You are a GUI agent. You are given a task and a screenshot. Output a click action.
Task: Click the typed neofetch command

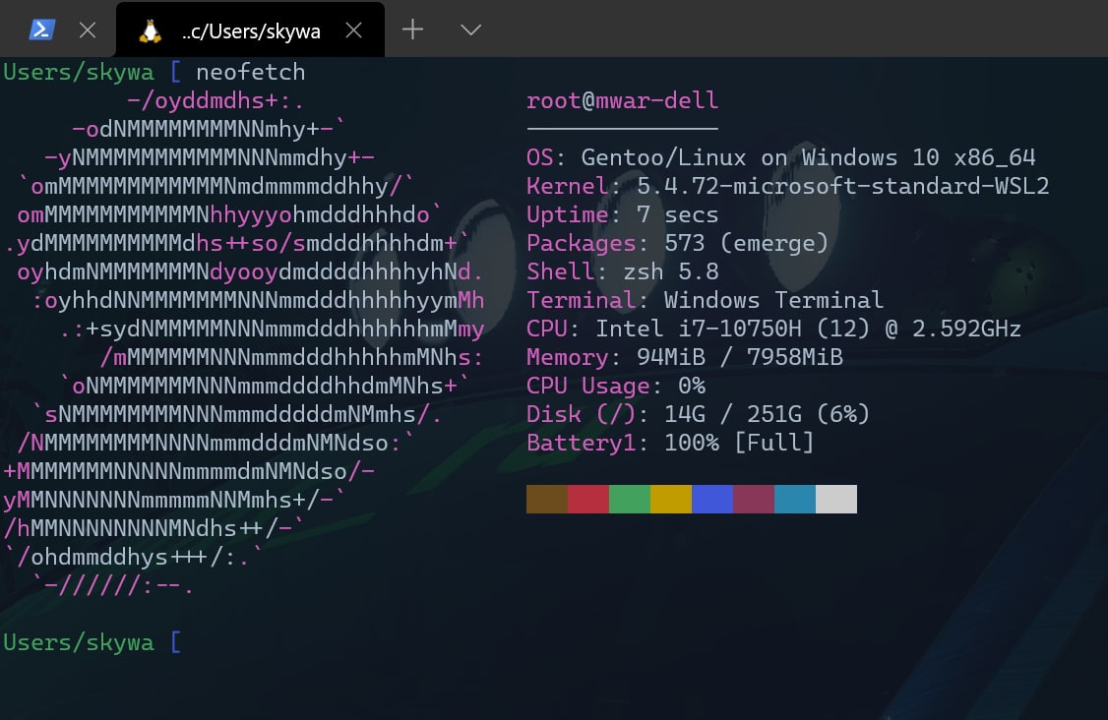click(x=250, y=72)
